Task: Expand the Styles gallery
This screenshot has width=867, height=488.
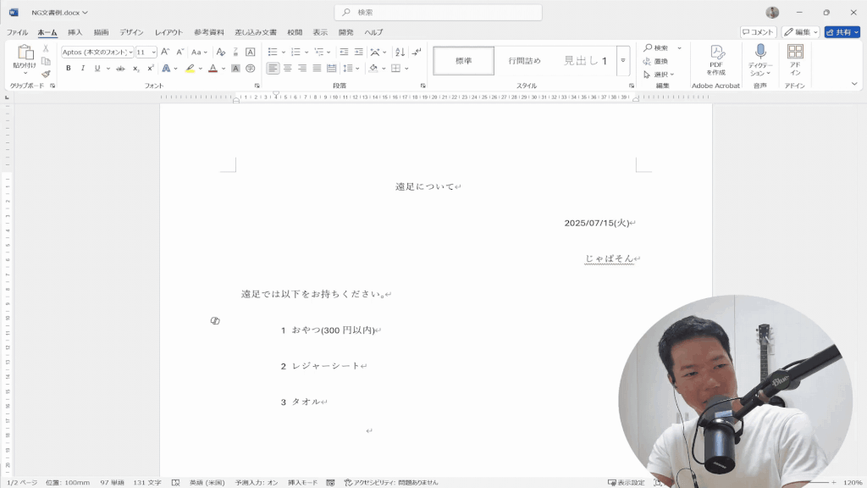Action: point(623,60)
